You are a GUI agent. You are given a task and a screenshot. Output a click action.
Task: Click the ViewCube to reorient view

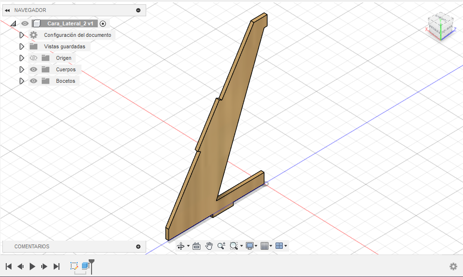[x=440, y=26]
